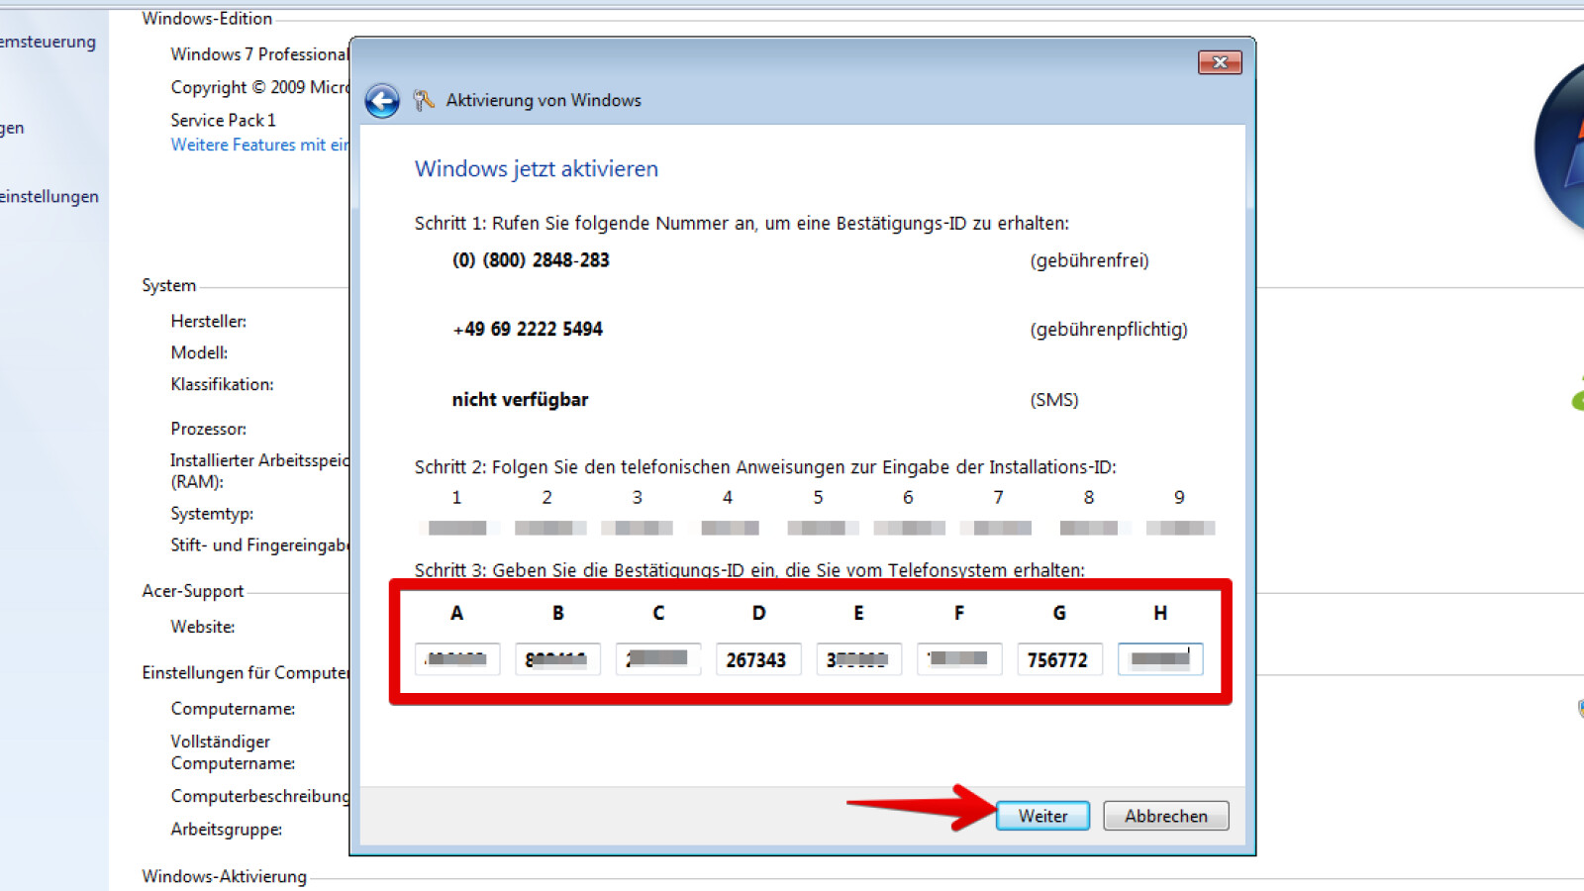Click the Abbrechen button
1584x891 pixels.
click(1166, 816)
